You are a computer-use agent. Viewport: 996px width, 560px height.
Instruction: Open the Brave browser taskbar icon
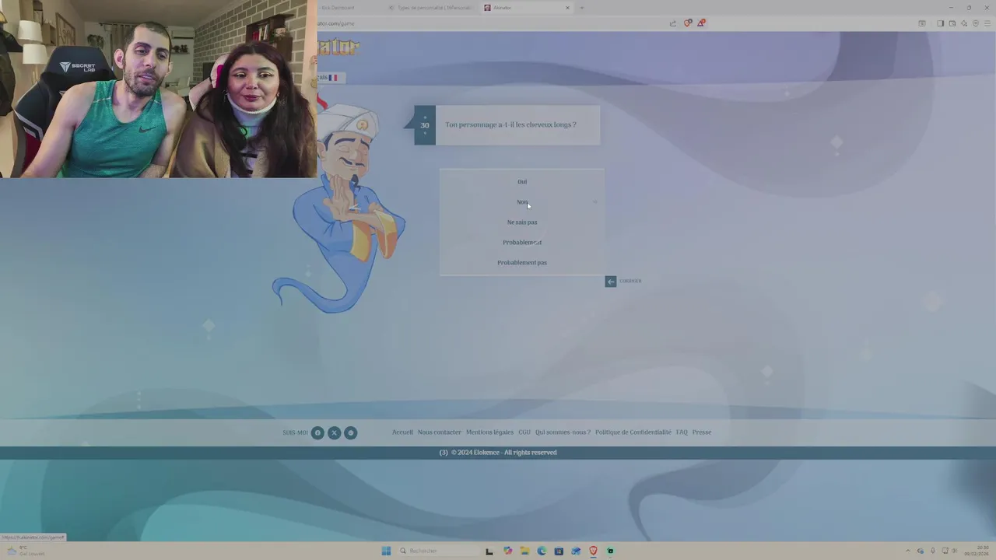pyautogui.click(x=593, y=551)
